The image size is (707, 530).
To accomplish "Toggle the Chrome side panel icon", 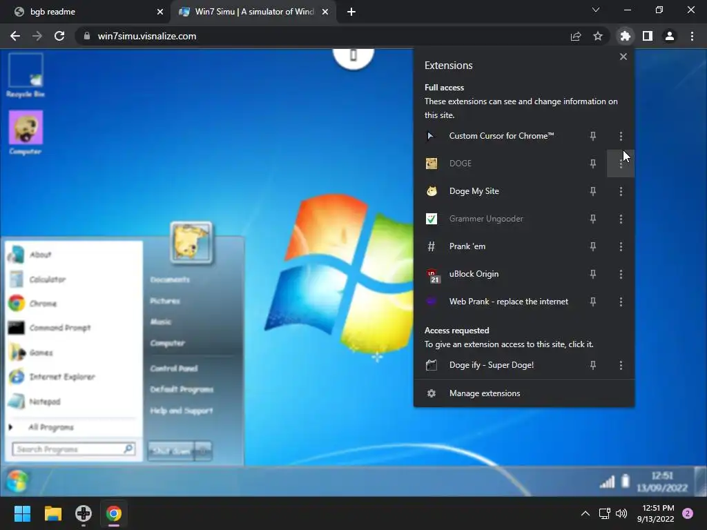I will [x=648, y=36].
